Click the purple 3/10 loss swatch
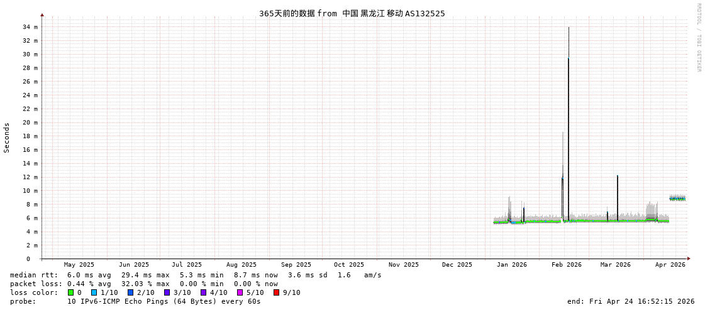705x310 pixels. [x=167, y=292]
